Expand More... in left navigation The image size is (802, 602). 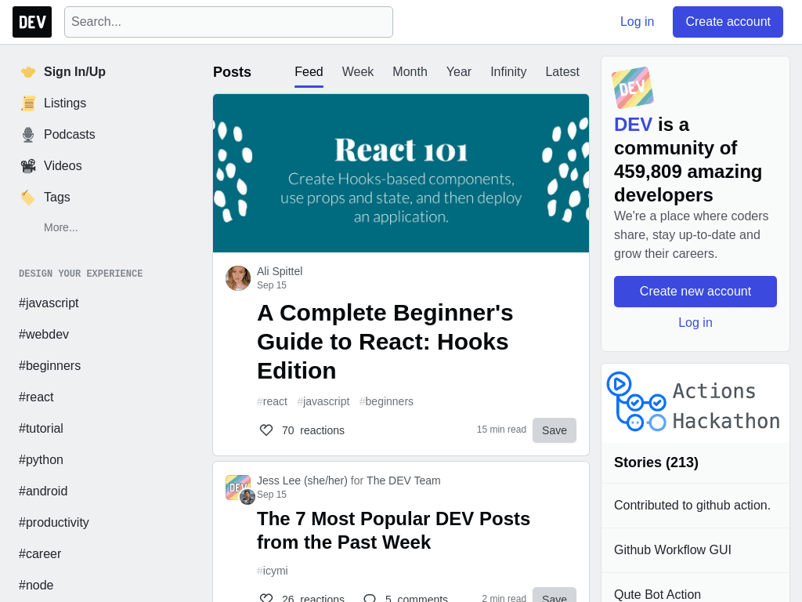pyautogui.click(x=61, y=227)
